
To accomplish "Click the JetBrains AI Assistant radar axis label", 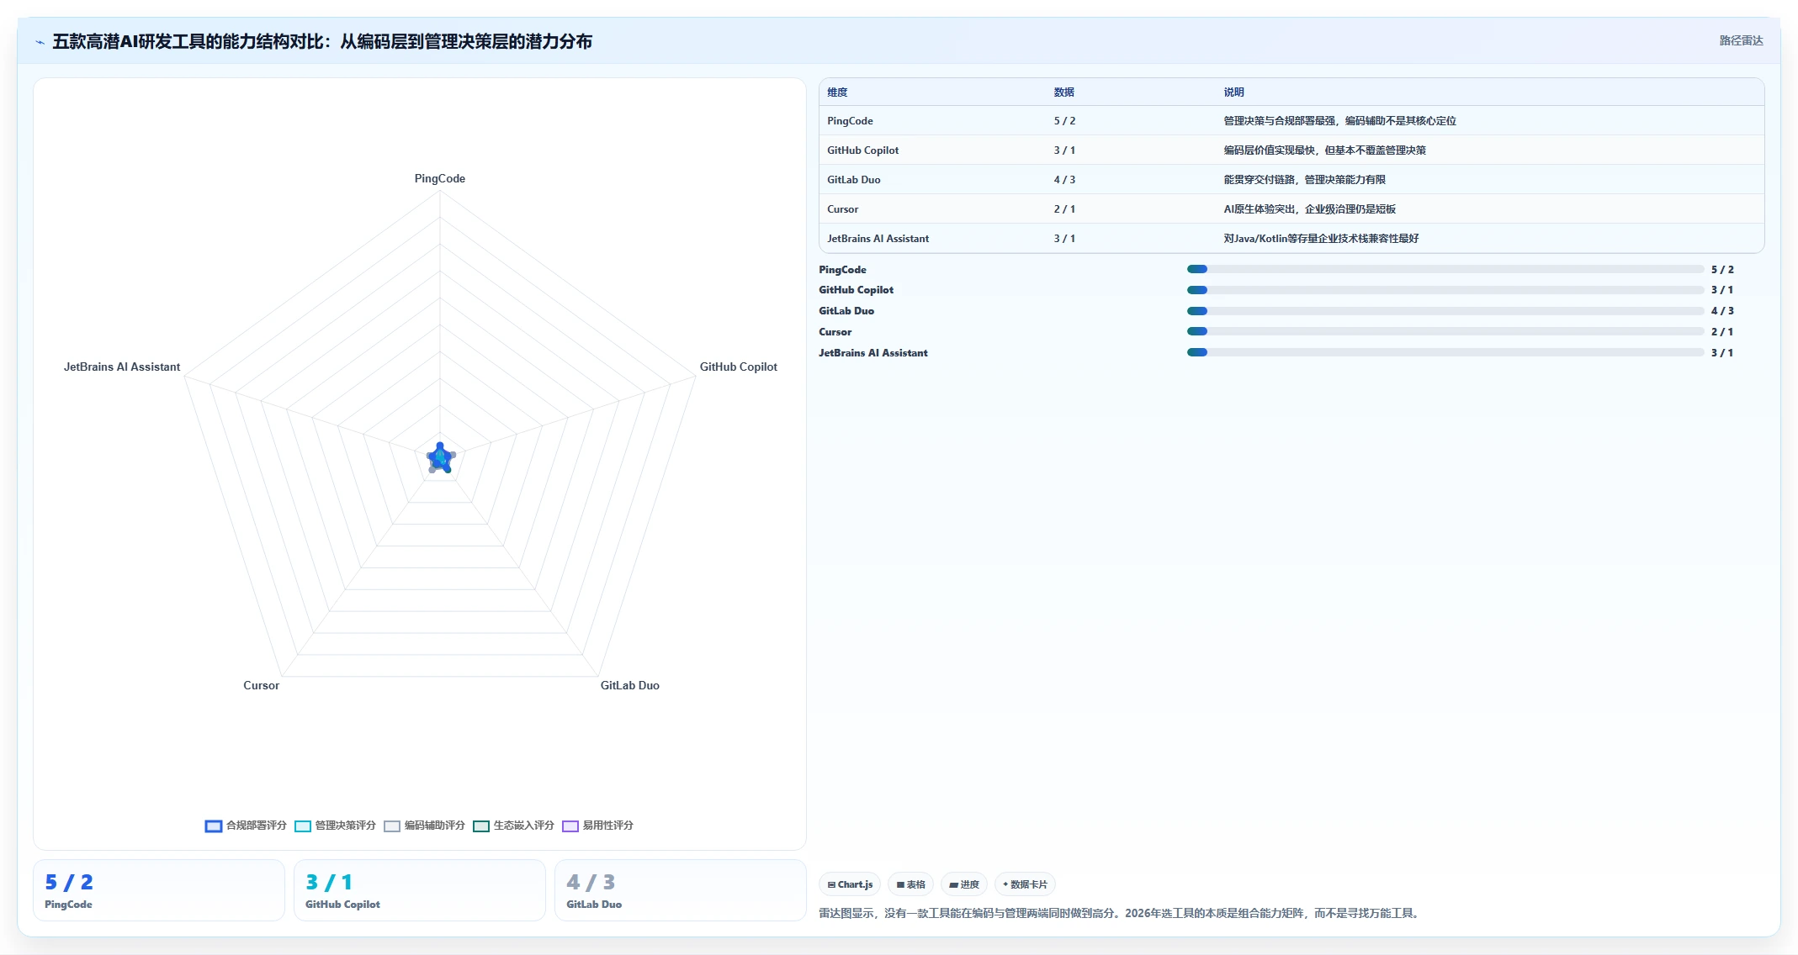I will pos(122,367).
